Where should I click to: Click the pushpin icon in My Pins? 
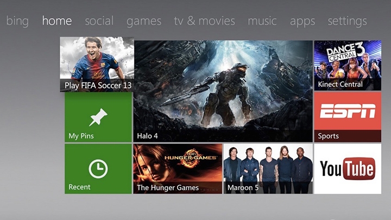click(x=98, y=116)
